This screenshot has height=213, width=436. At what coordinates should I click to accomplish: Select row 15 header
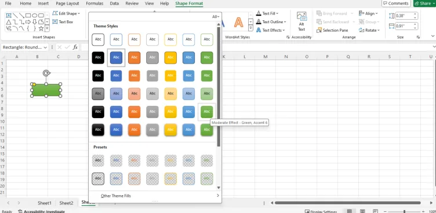(x=2, y=154)
